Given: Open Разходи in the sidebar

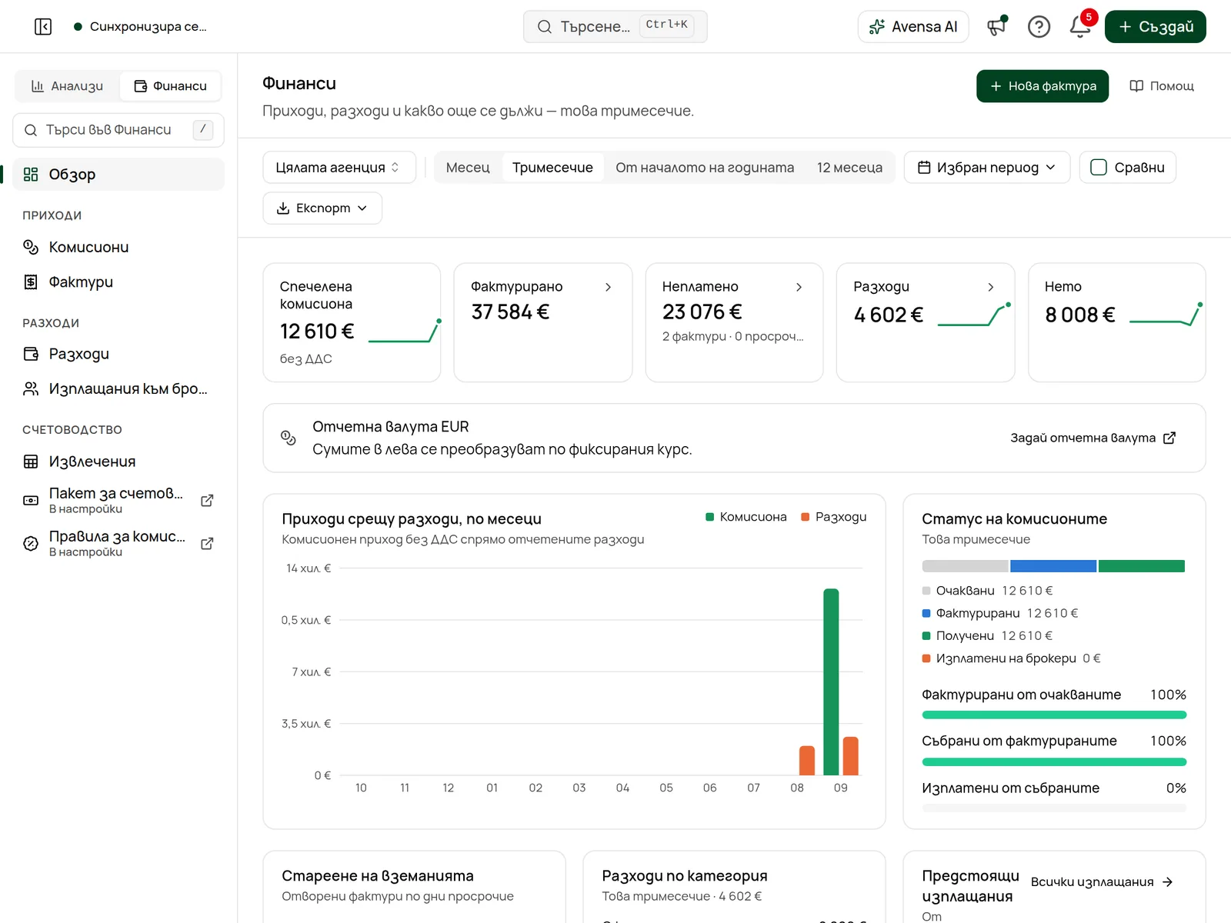Looking at the screenshot, I should (x=118, y=354).
